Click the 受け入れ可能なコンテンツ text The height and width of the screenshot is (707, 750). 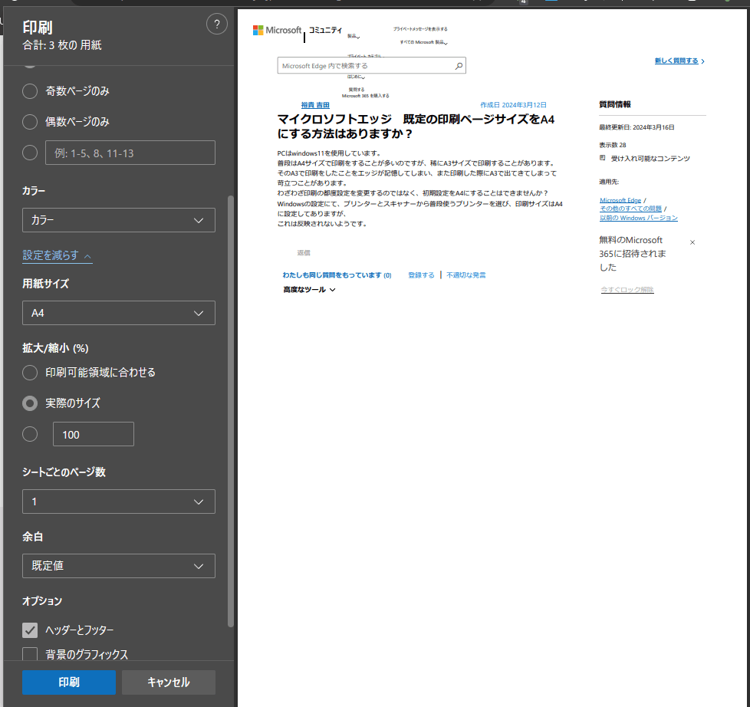(x=650, y=158)
